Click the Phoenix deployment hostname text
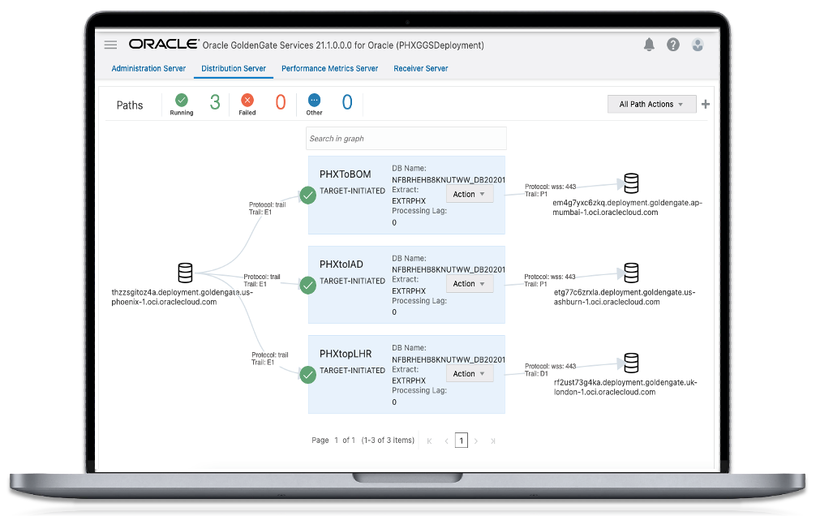 [x=183, y=297]
